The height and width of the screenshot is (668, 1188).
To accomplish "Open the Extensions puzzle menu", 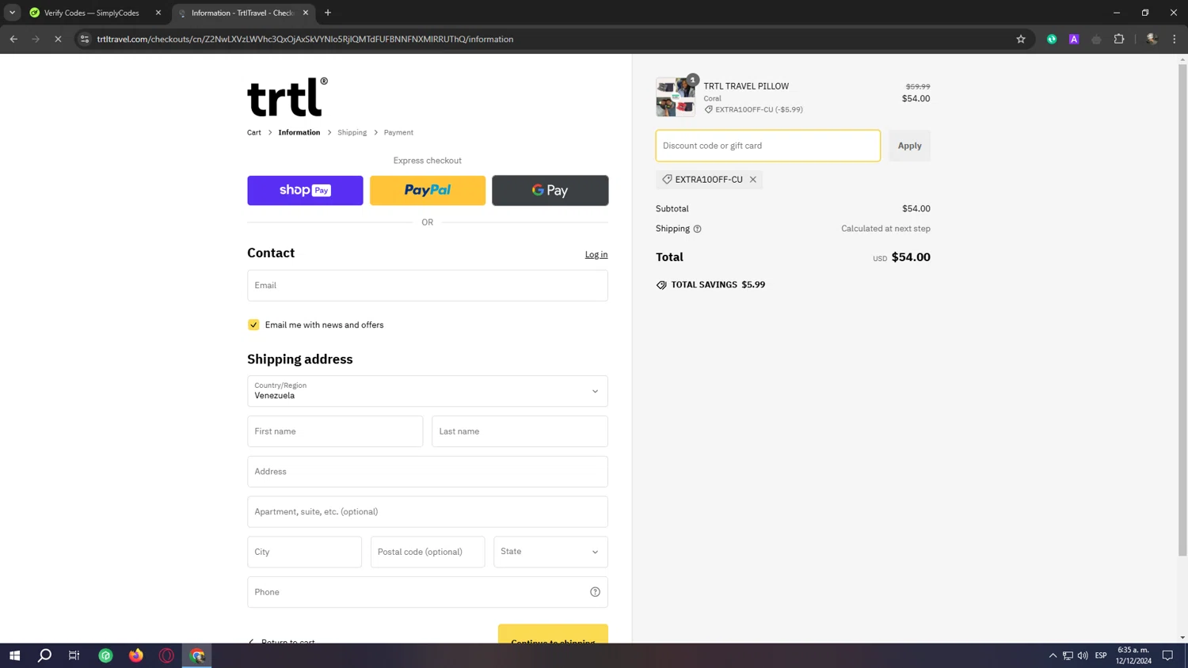I will 1119,39.
